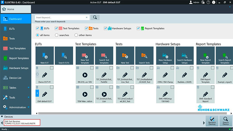Click the magnifier search button
Screen dimensions: 233x131
(x=95, y=17)
